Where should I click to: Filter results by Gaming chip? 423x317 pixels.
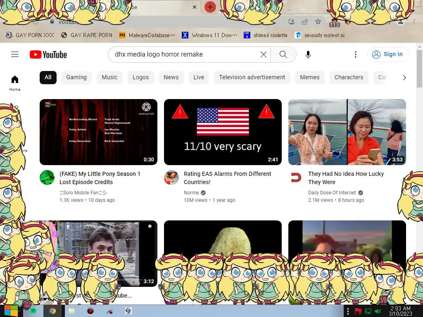(x=76, y=77)
